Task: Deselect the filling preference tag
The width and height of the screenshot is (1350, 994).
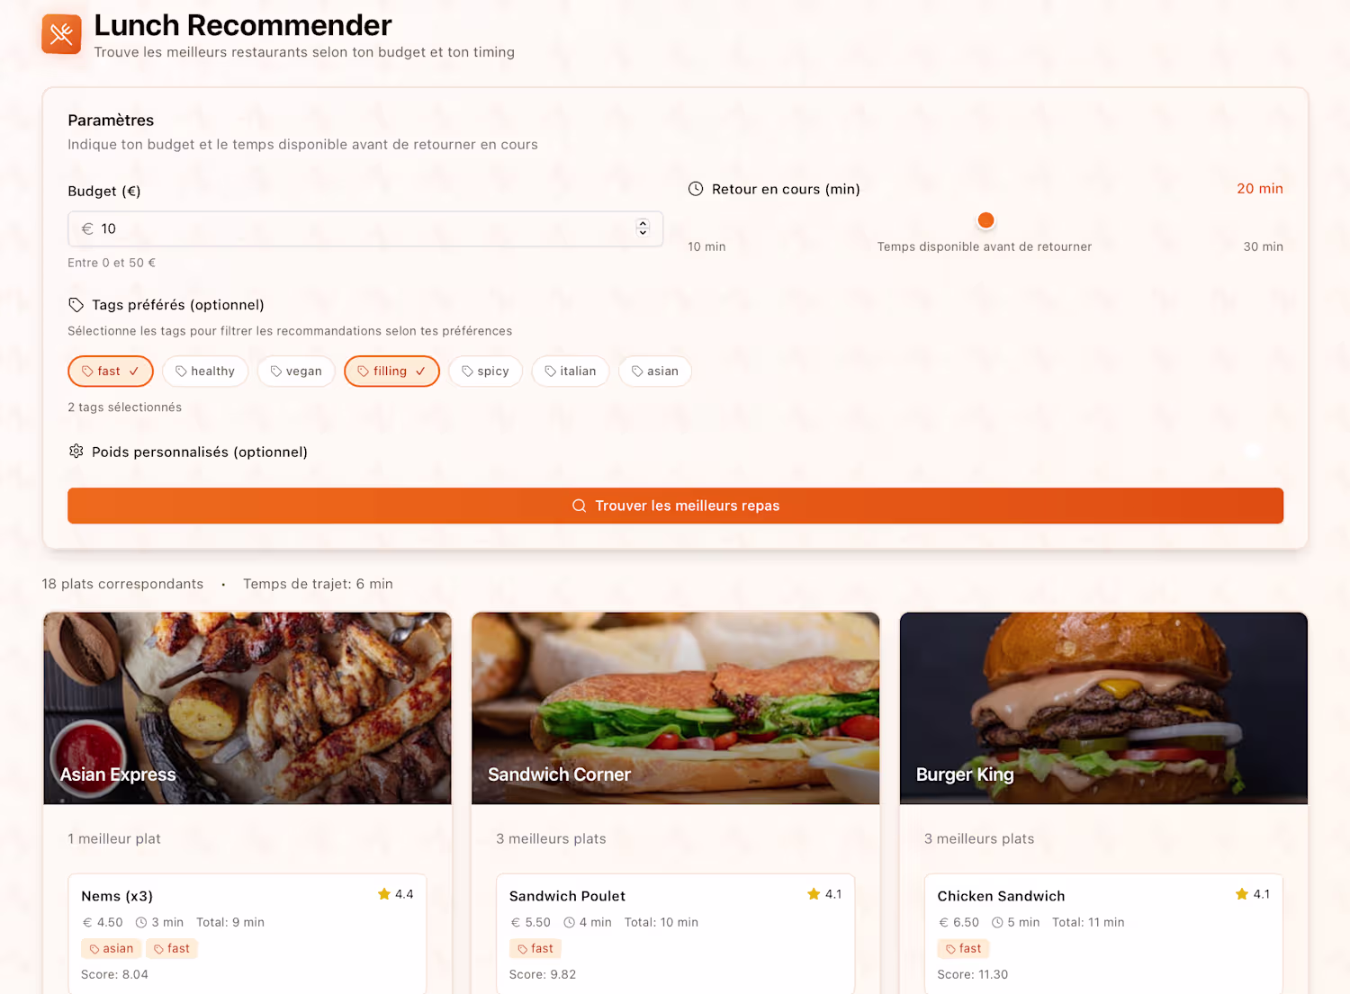Action: (x=391, y=372)
